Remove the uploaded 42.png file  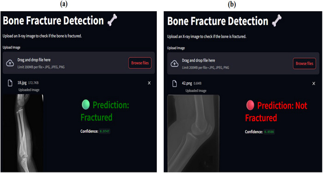tap(314, 84)
